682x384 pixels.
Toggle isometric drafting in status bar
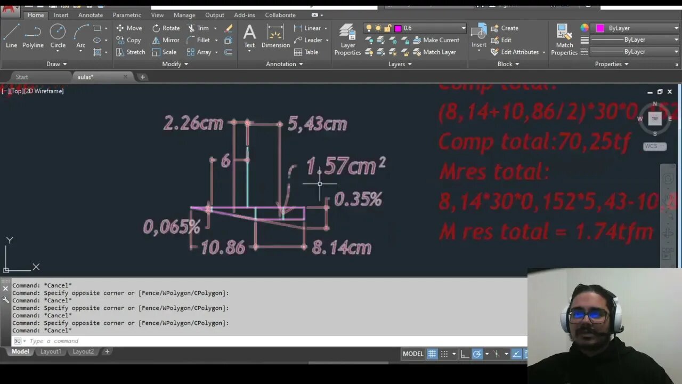coord(497,354)
